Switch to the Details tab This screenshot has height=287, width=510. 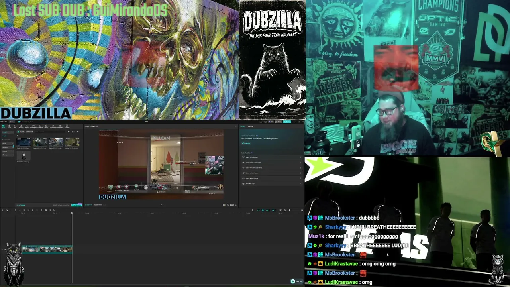[x=251, y=126]
